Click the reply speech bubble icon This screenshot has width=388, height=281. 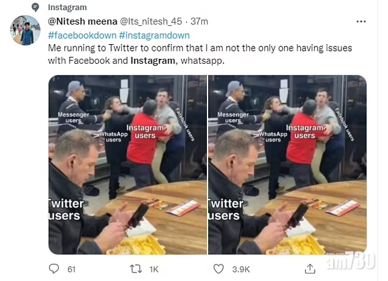(x=54, y=269)
